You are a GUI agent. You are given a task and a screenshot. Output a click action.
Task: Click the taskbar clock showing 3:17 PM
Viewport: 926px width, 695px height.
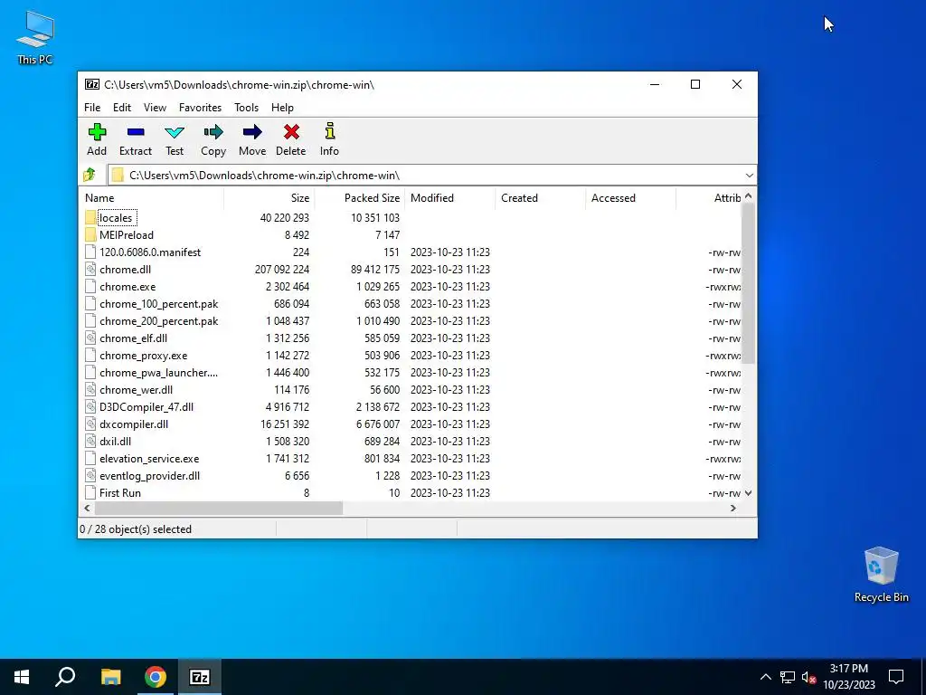(x=848, y=677)
